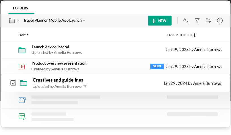Toggle Last Modified sort direction arrow
The height and width of the screenshot is (135, 231).
coord(195,35)
